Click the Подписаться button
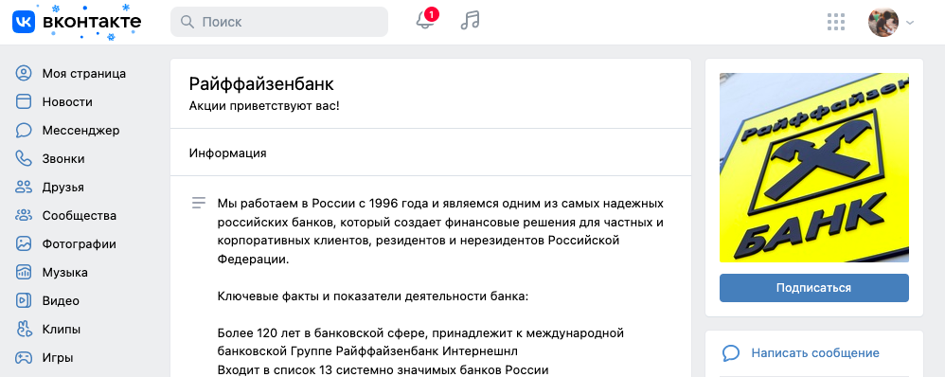Image resolution: width=945 pixels, height=377 pixels. 813,288
